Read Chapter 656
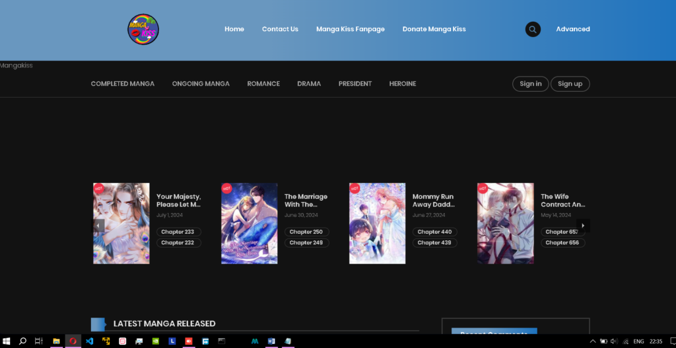 [562, 243]
